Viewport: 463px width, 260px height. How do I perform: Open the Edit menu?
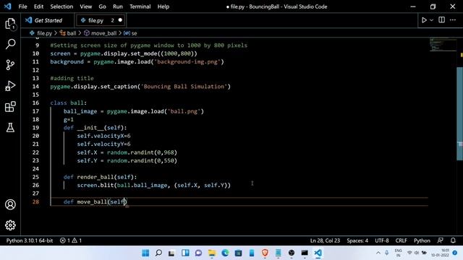click(x=38, y=6)
